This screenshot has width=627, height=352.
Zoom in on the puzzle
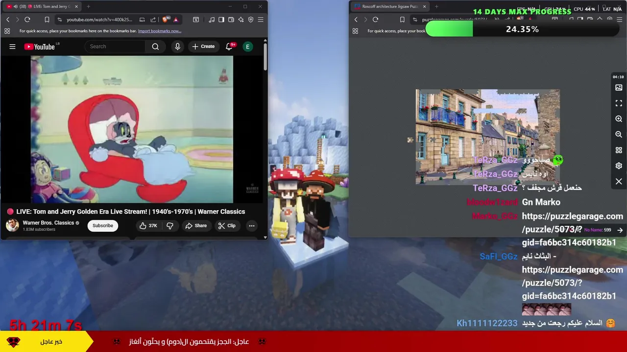click(619, 119)
